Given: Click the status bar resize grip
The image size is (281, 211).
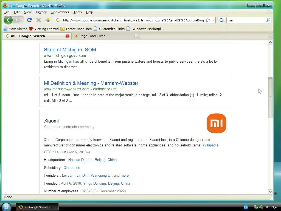Looking at the screenshot, I should coord(271,198).
